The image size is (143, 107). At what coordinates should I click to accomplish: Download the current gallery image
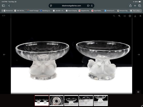[x=135, y=16]
